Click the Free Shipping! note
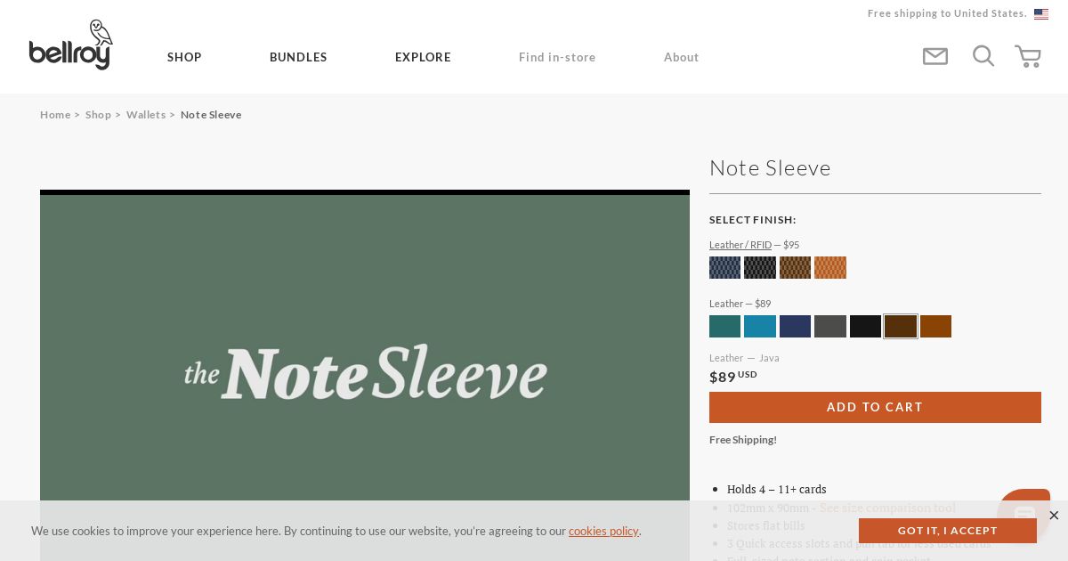 743,440
